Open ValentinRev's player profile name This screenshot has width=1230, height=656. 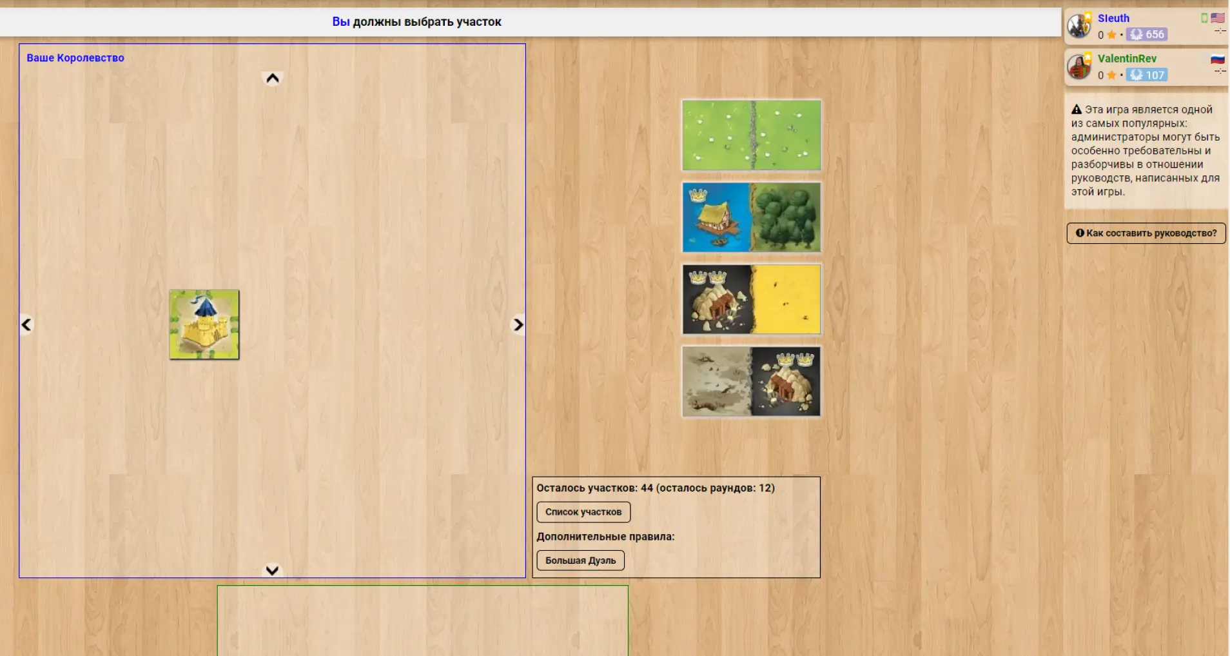[1127, 59]
